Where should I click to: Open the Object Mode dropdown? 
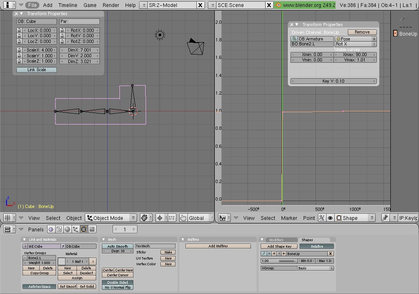pos(111,218)
